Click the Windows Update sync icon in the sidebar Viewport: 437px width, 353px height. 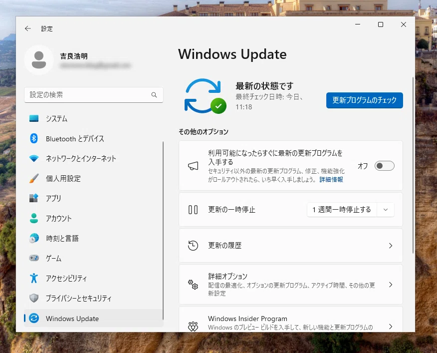pos(34,318)
